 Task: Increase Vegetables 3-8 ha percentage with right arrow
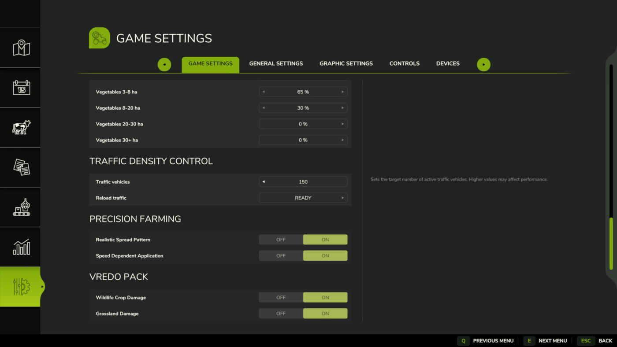[x=342, y=92]
